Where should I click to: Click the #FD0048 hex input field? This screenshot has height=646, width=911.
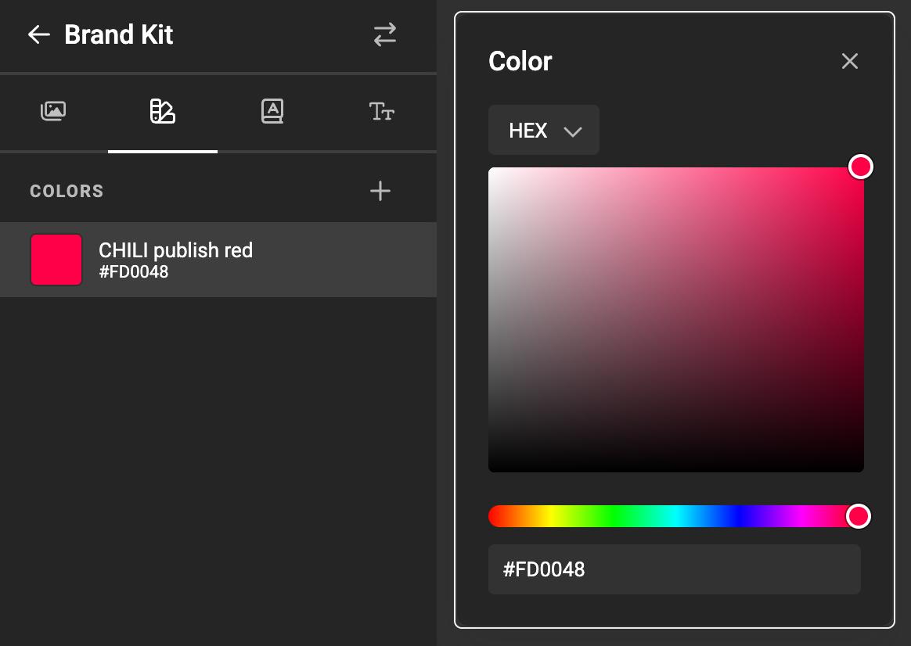675,569
